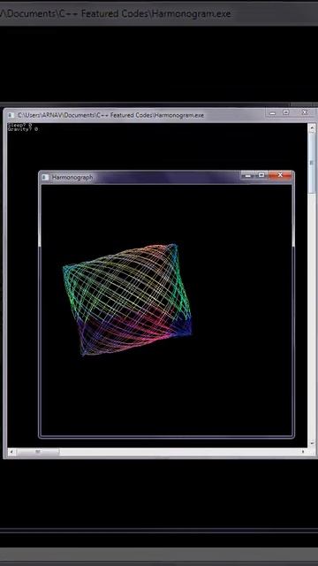Click the 'Sleep? 0' console line

tap(19, 125)
